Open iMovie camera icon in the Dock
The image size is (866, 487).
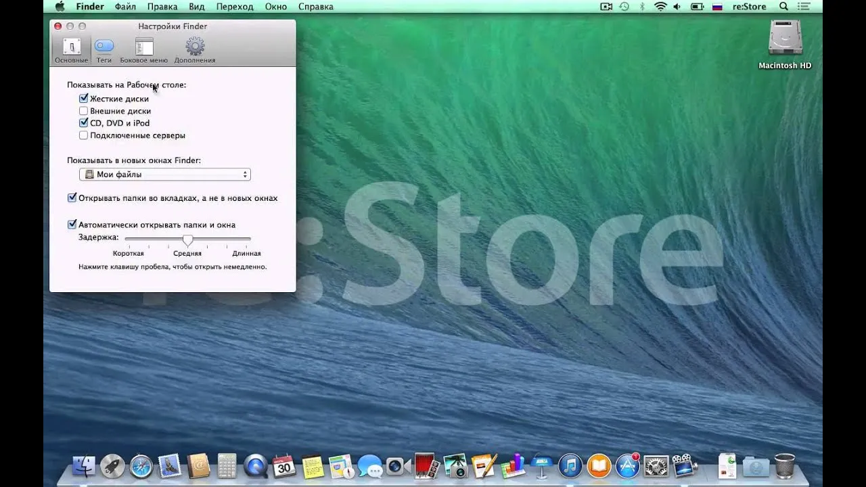click(685, 465)
